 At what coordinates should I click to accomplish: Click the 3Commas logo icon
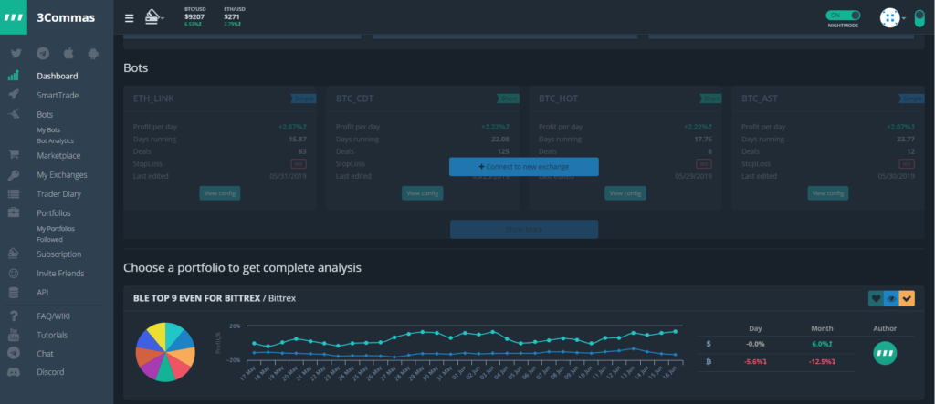pos(13,17)
